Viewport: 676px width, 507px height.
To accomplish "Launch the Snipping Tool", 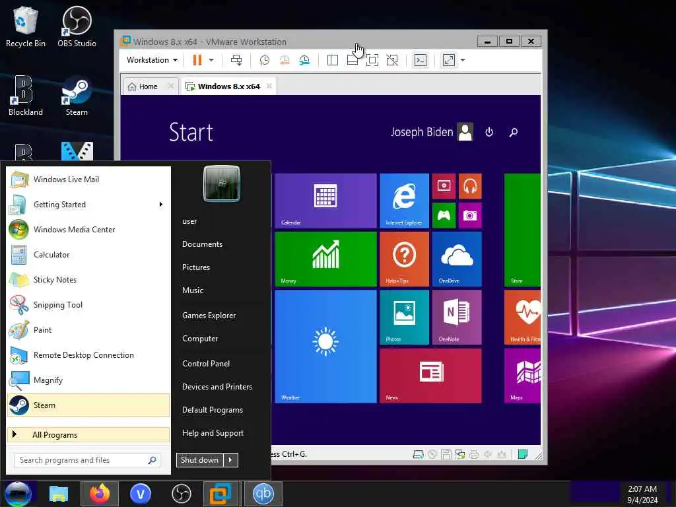I will coord(88,304).
